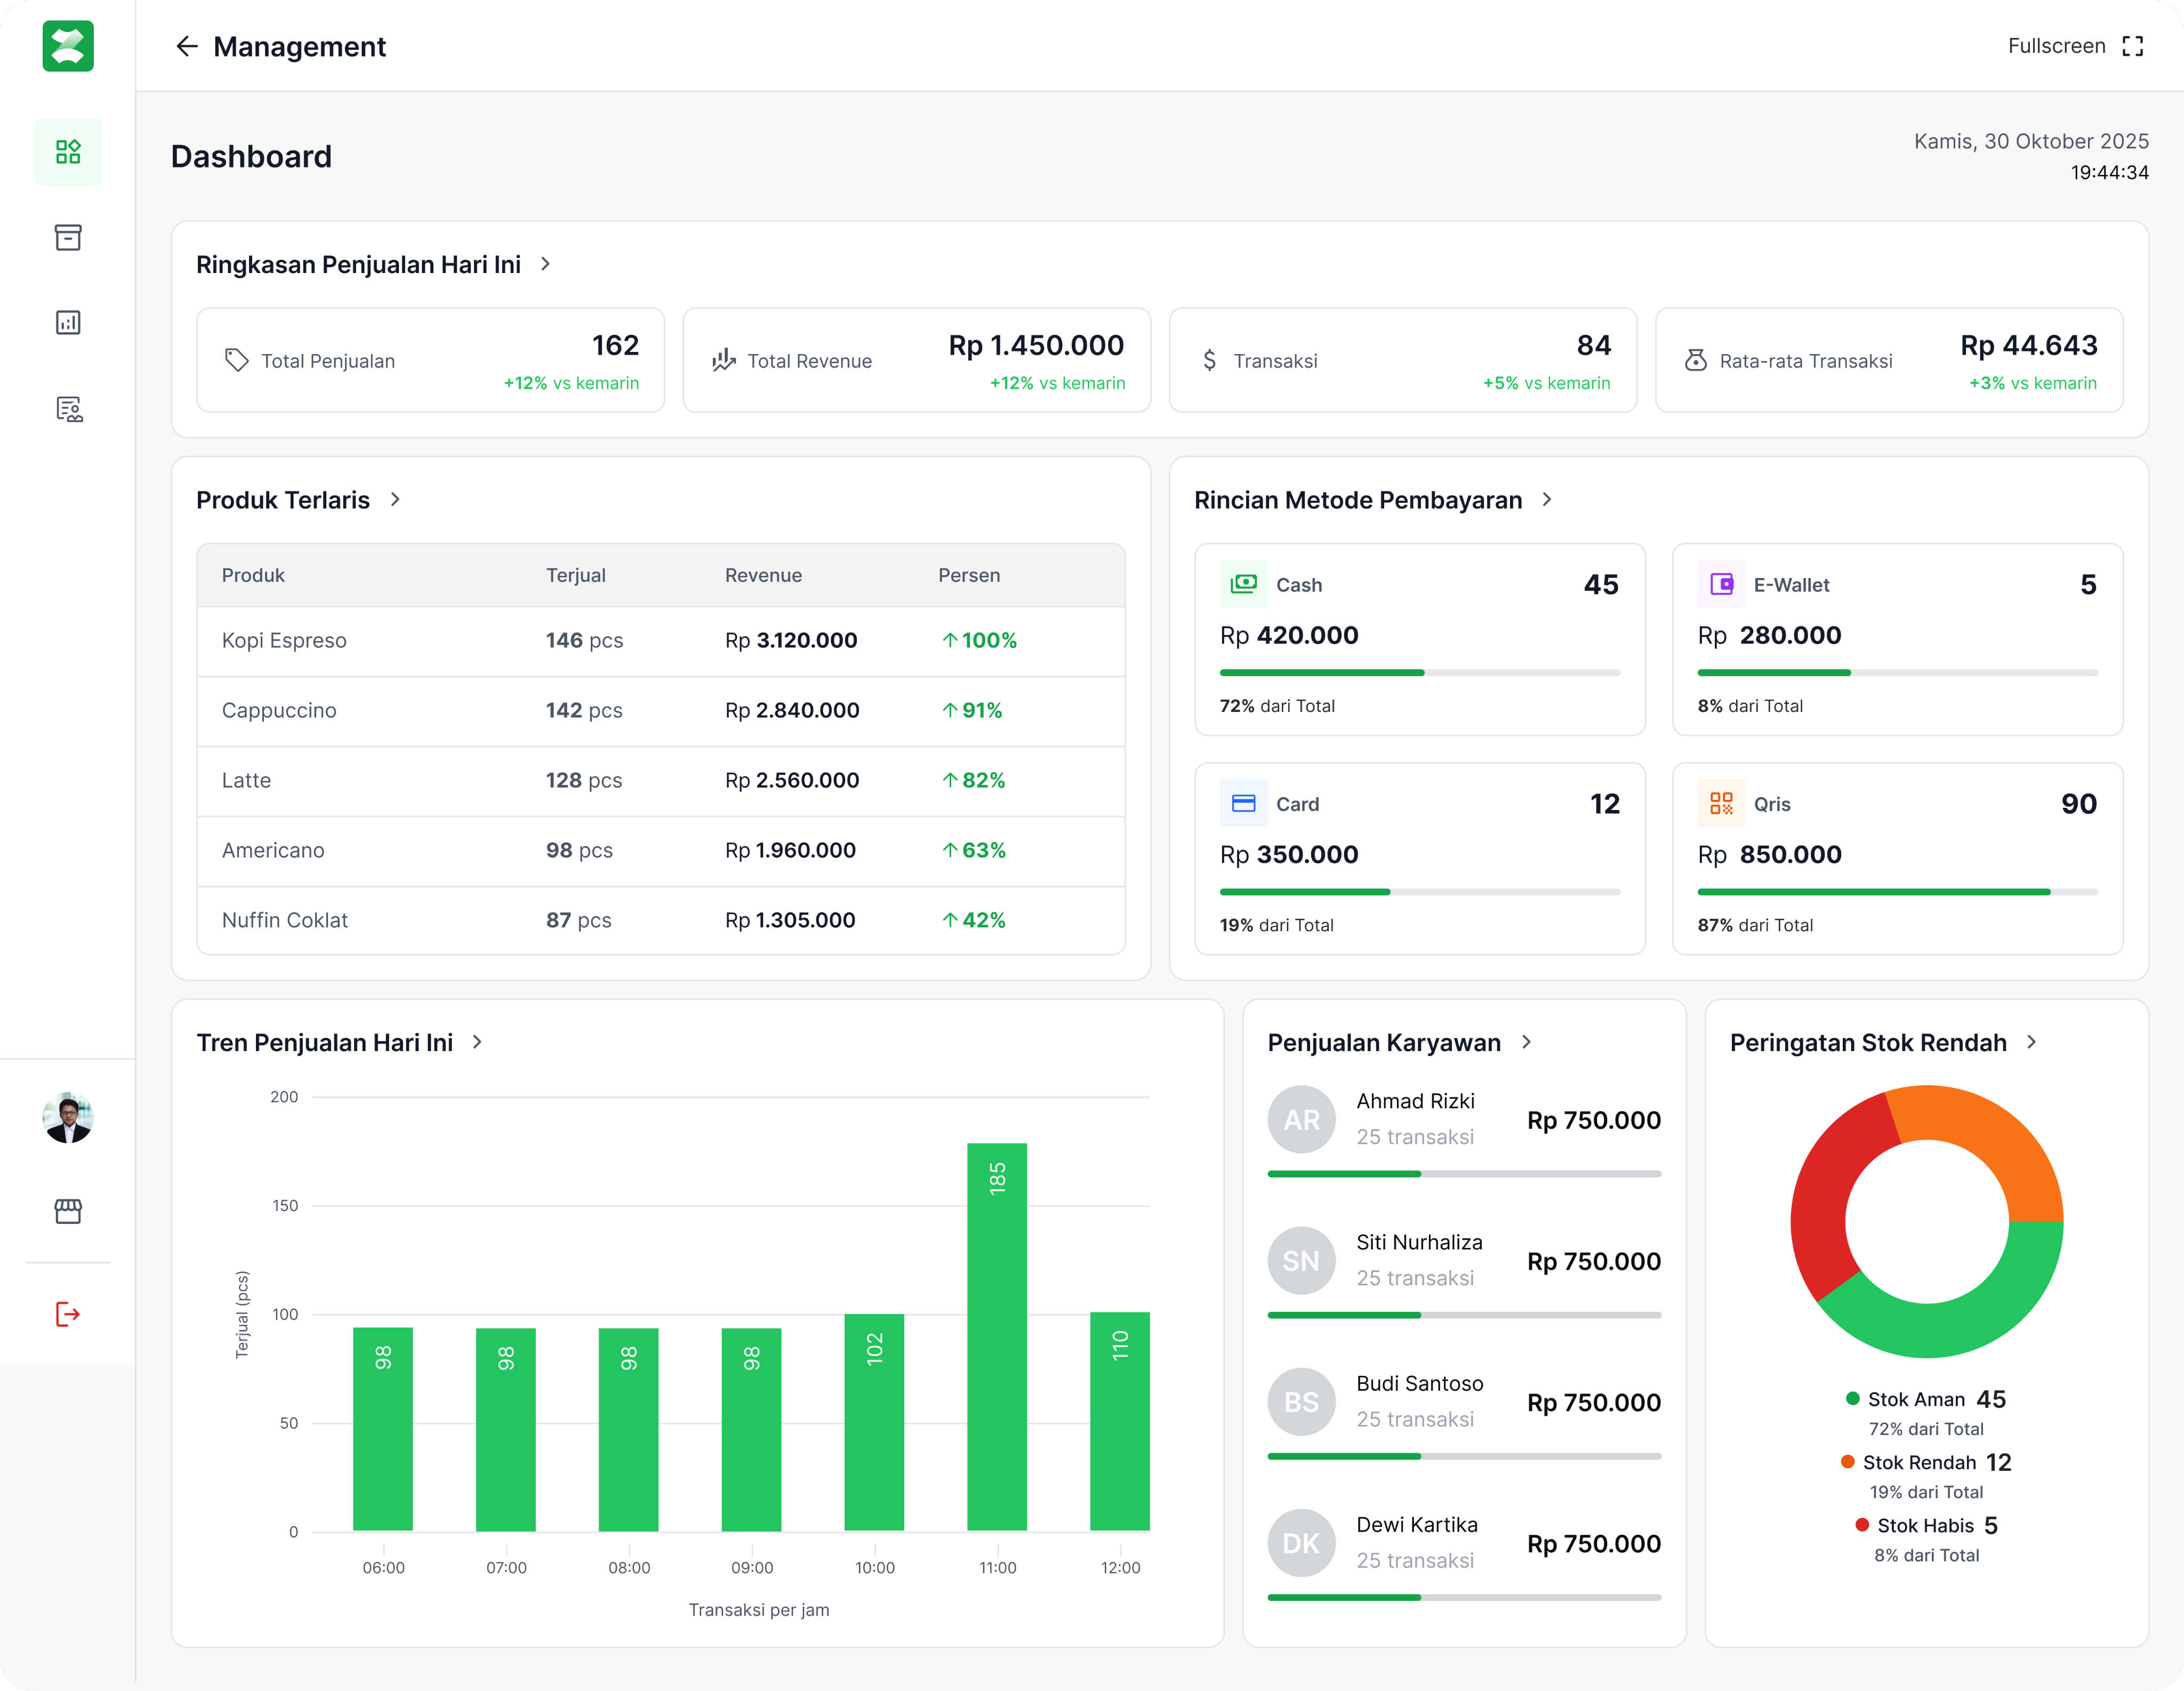Click the green app logo
Image resolution: width=2184 pixels, height=1691 pixels.
coord(68,46)
